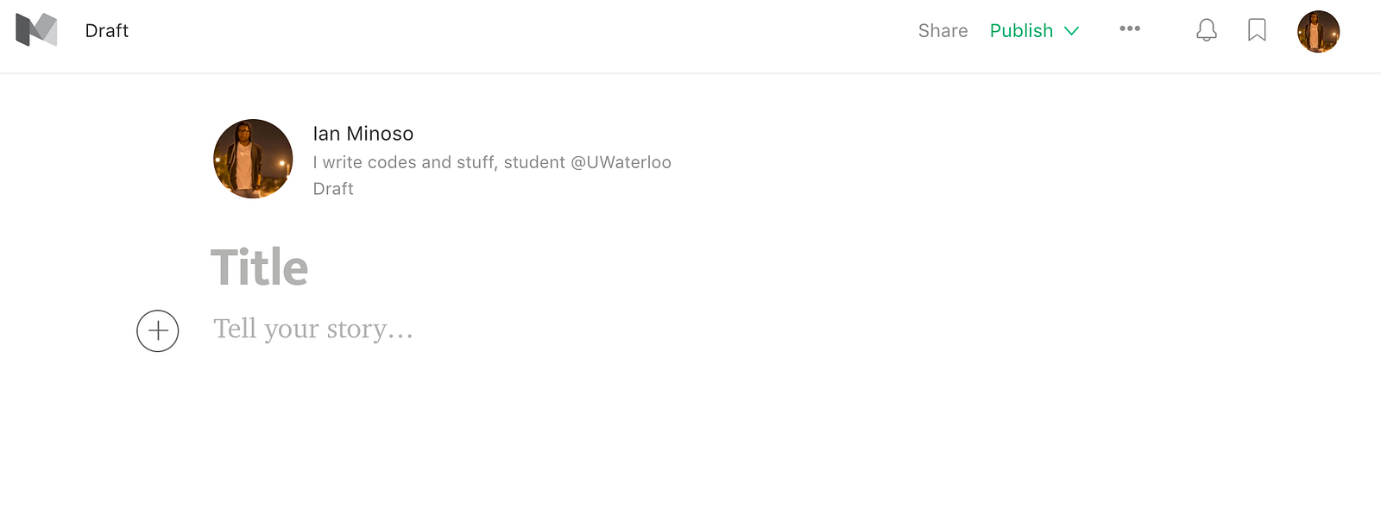The image size is (1381, 515).
Task: Open the notifications bell
Action: pos(1206,30)
